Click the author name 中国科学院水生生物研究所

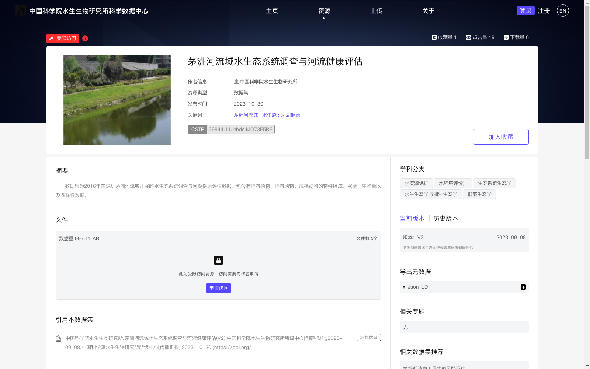[268, 82]
